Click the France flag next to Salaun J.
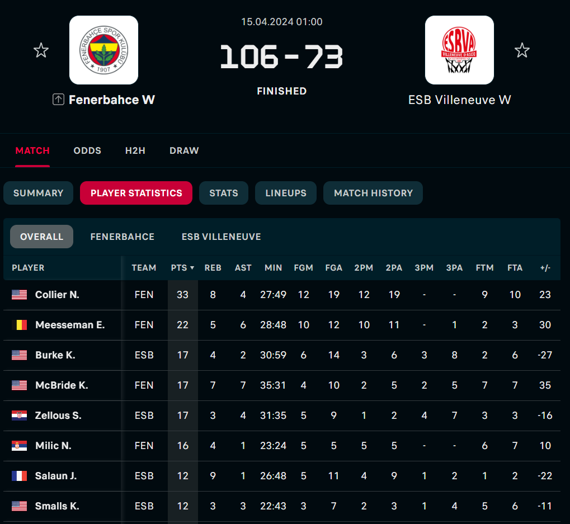This screenshot has height=524, width=570. click(20, 476)
